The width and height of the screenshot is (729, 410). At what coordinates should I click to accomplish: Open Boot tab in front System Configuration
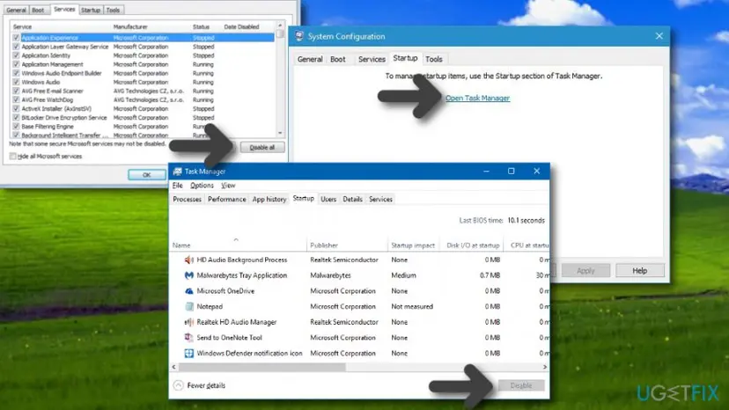click(x=338, y=59)
